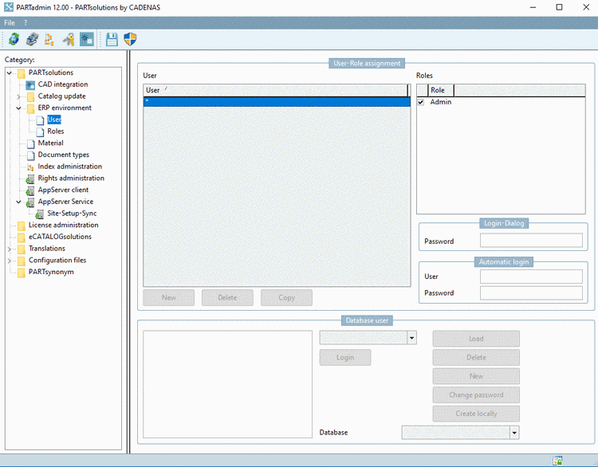This screenshot has width=598, height=467.
Task: Select the asterisk row in User list
Action: [277, 102]
